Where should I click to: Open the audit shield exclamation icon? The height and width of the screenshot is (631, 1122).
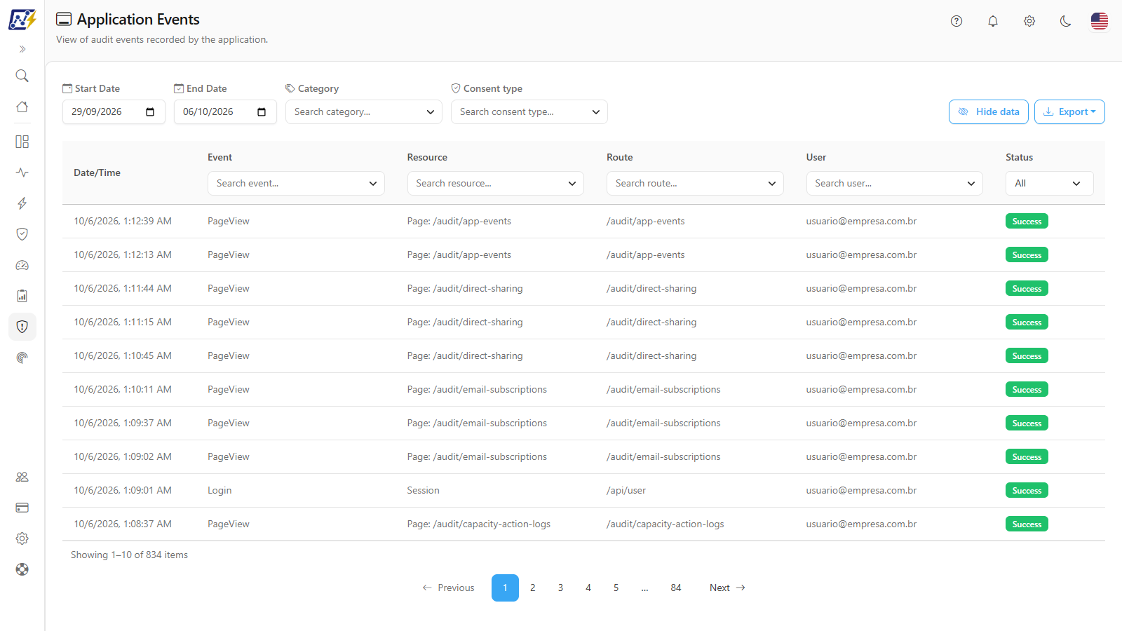coord(22,327)
